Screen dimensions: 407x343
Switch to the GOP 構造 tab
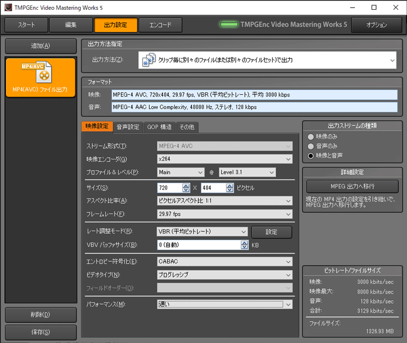[x=160, y=127]
